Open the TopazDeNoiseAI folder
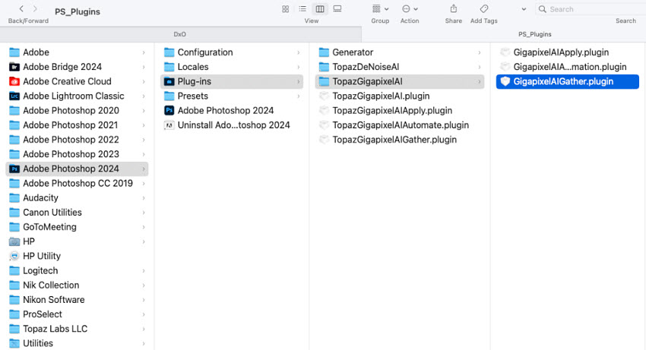 pos(400,67)
